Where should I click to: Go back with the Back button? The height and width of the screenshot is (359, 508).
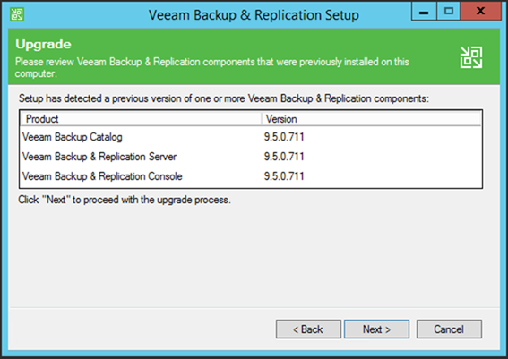(x=308, y=329)
